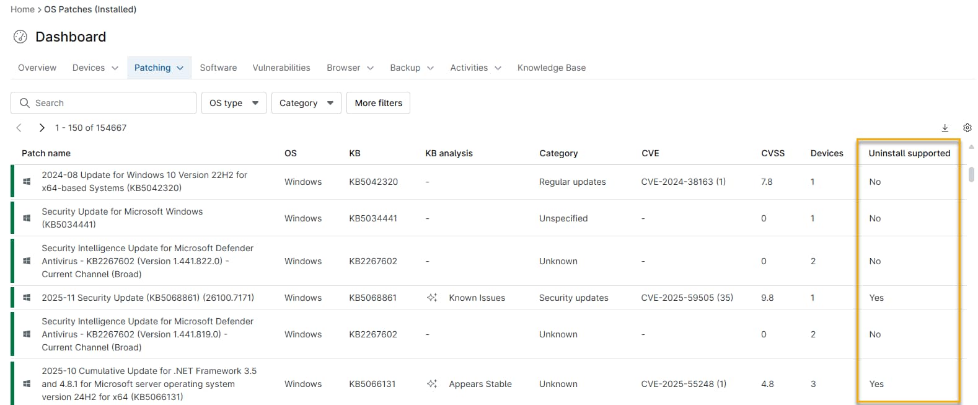The width and height of the screenshot is (978, 405).
Task: Open the Category filter dropdown
Action: (306, 103)
